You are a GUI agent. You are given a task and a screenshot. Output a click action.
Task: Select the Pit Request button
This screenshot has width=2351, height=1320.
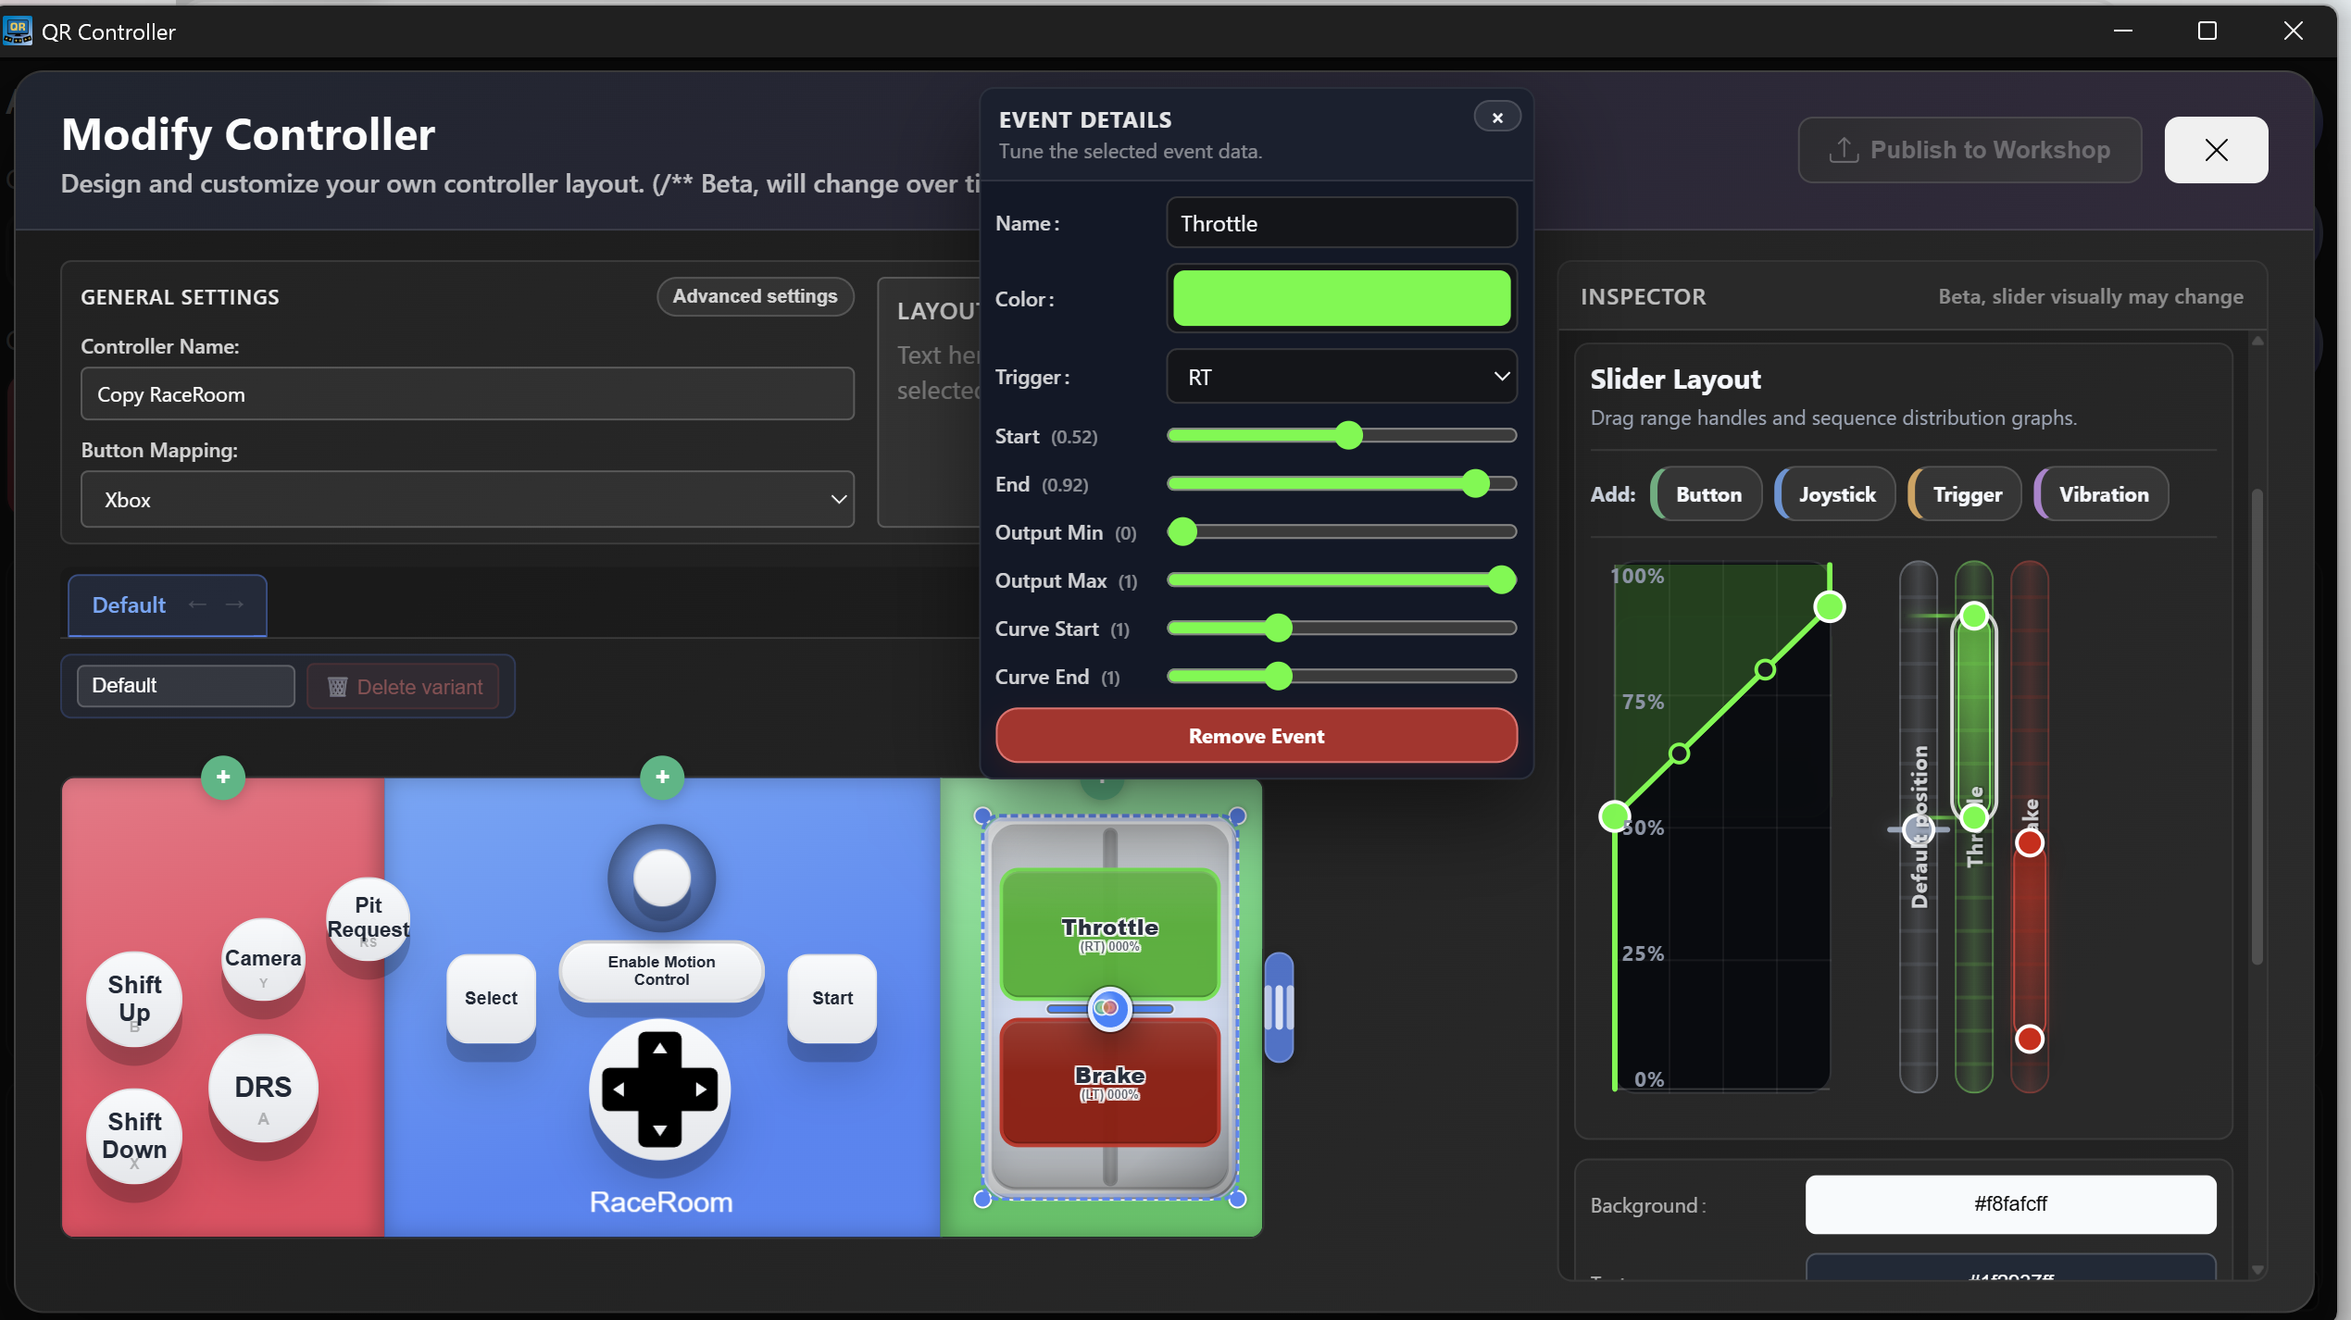pyautogui.click(x=369, y=918)
